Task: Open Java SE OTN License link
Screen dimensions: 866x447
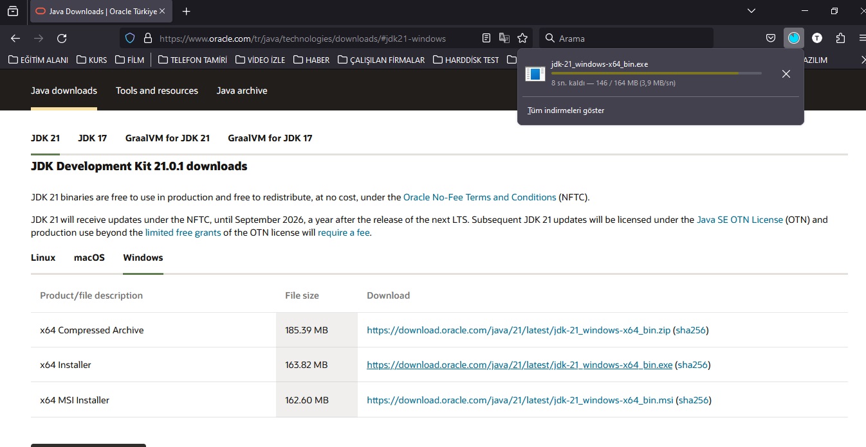Action: pyautogui.click(x=740, y=220)
